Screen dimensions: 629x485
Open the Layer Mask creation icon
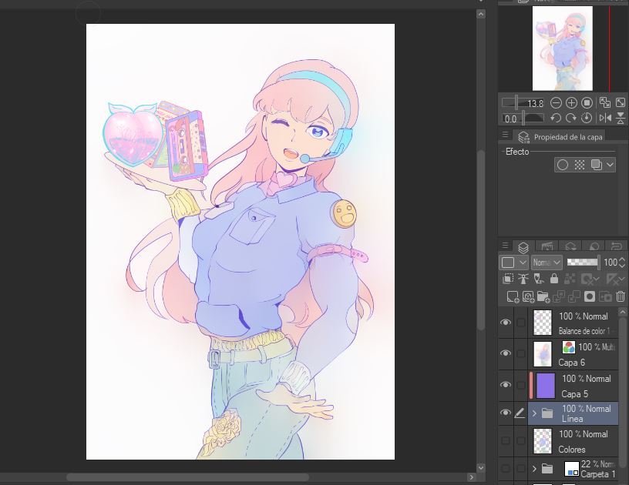pos(590,297)
